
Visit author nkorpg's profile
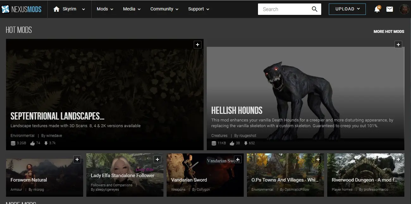pyautogui.click(x=39, y=189)
